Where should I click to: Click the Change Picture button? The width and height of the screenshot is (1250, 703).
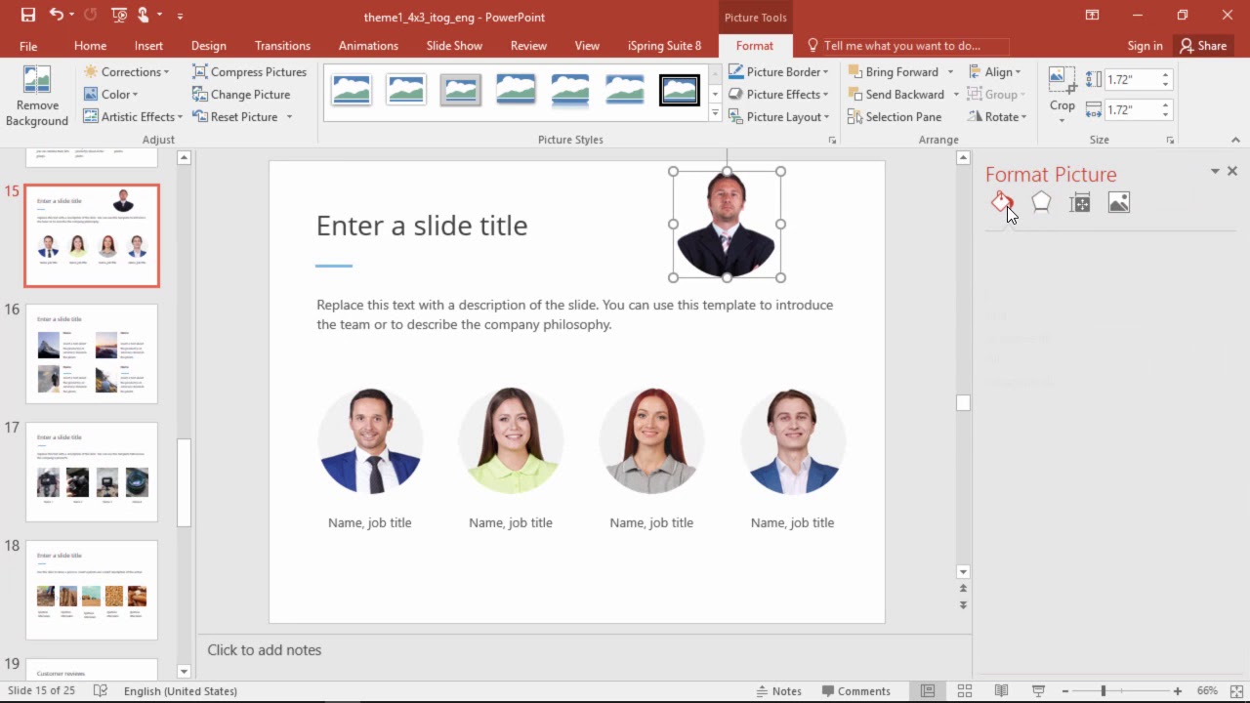click(x=241, y=94)
